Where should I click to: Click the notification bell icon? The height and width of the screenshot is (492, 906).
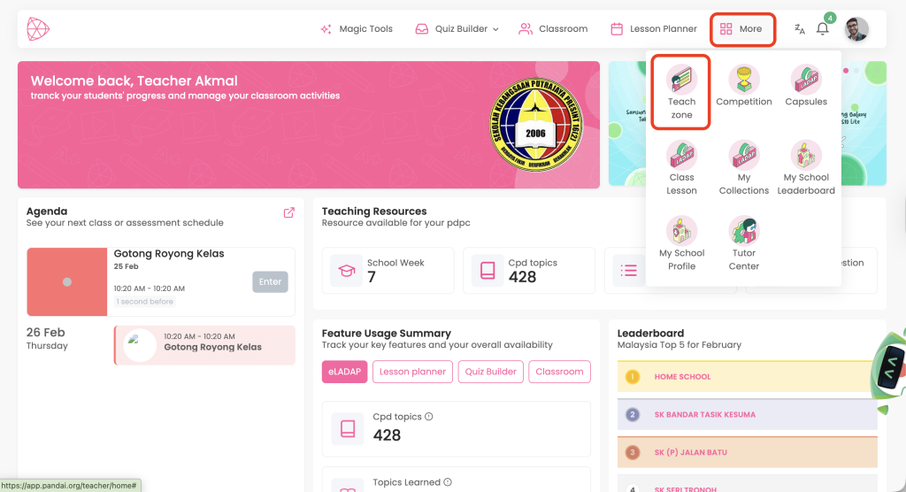(823, 29)
